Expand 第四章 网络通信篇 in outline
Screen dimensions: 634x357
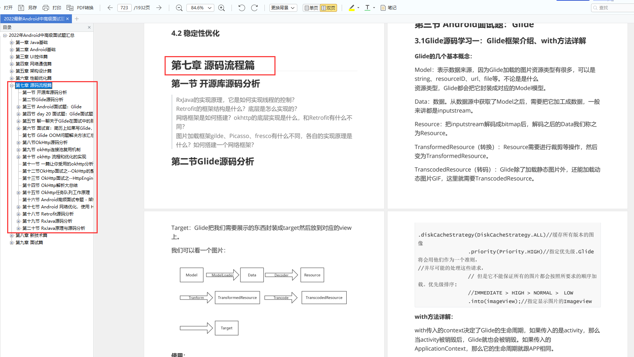click(12, 64)
